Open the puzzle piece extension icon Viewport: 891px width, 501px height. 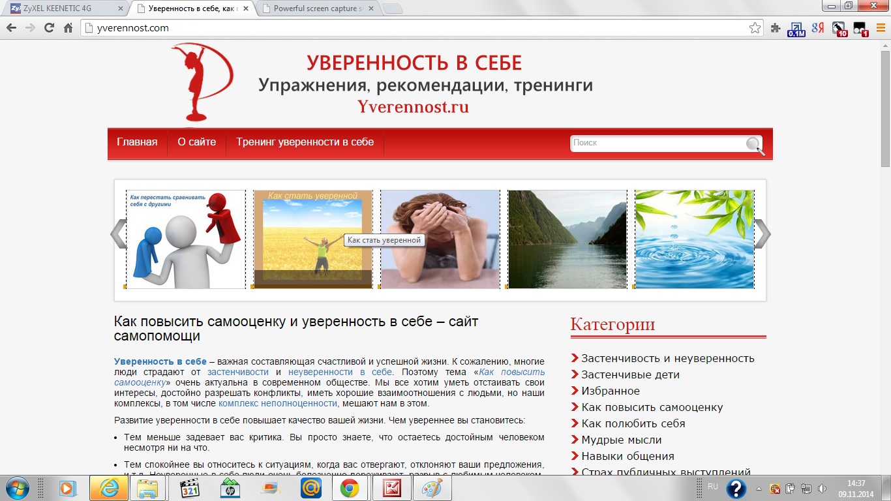coord(776,28)
